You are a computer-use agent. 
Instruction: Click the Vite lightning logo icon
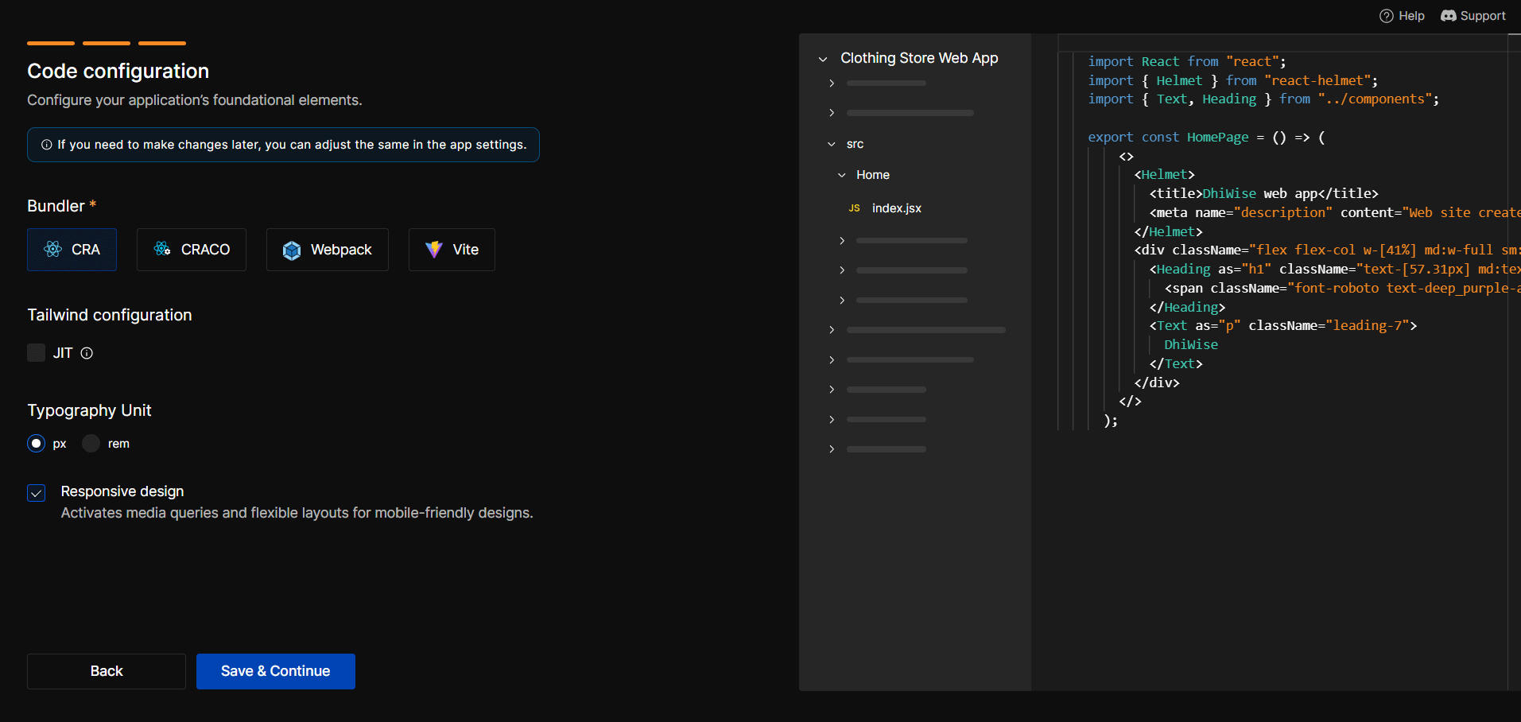pyautogui.click(x=433, y=250)
